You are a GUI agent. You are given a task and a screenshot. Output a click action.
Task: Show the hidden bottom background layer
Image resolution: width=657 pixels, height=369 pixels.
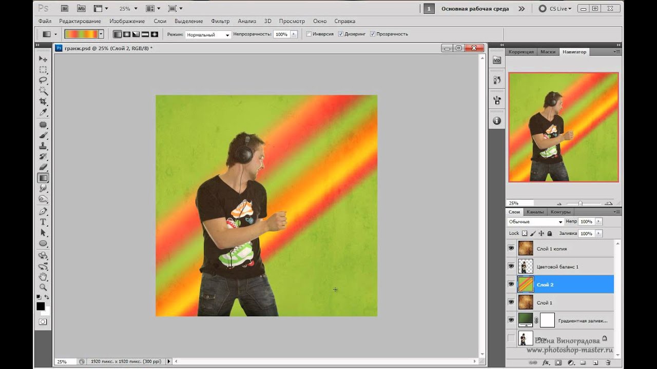pos(511,338)
